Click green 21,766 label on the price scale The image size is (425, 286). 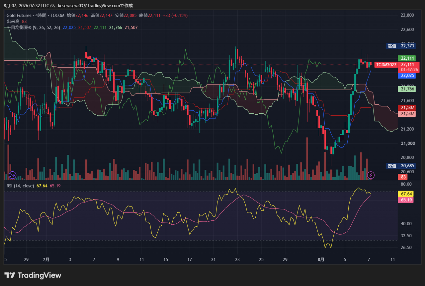point(407,89)
